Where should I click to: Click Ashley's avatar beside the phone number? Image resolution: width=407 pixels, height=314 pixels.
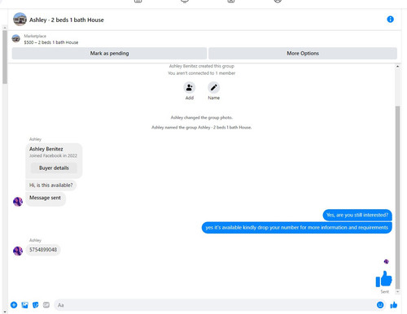[x=18, y=251]
